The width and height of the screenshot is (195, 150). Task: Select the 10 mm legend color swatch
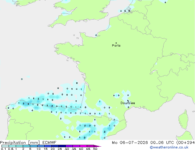pyautogui.click(x=41, y=146)
